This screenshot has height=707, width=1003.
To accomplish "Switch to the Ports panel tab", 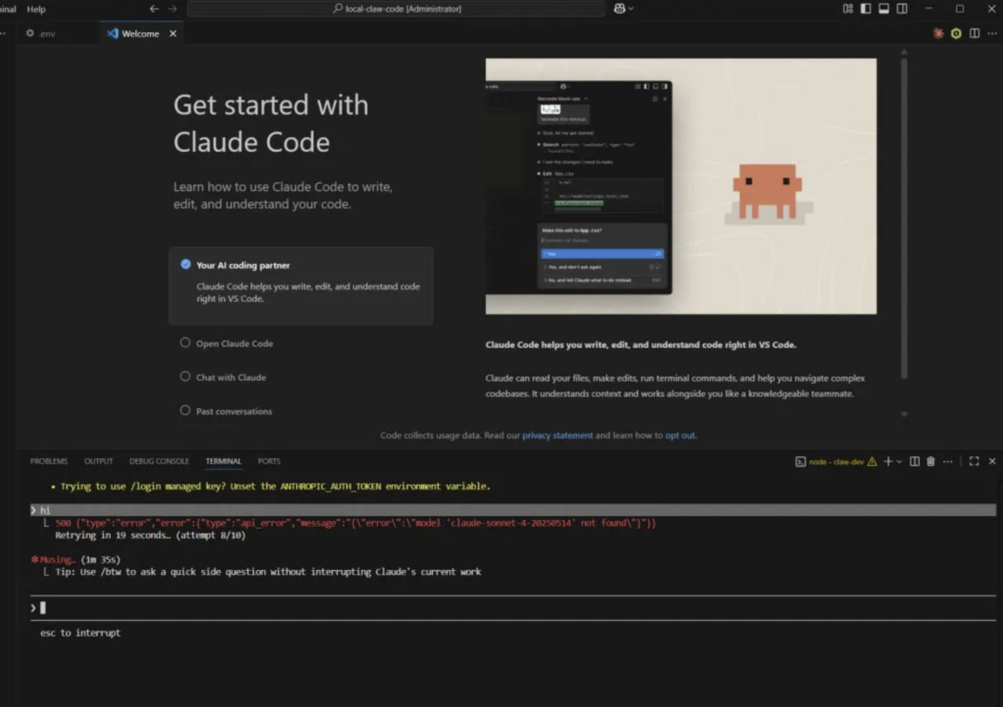I will click(269, 461).
